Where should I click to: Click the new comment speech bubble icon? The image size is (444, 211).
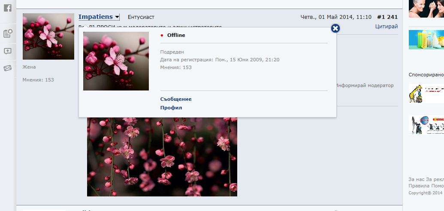7,51
